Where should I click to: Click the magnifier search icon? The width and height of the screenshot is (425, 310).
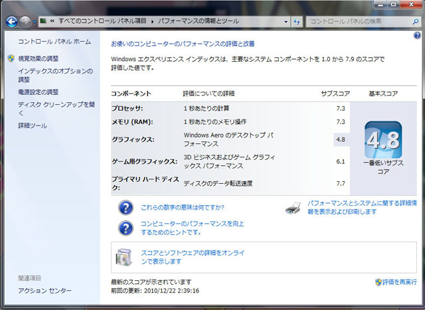[x=415, y=21]
